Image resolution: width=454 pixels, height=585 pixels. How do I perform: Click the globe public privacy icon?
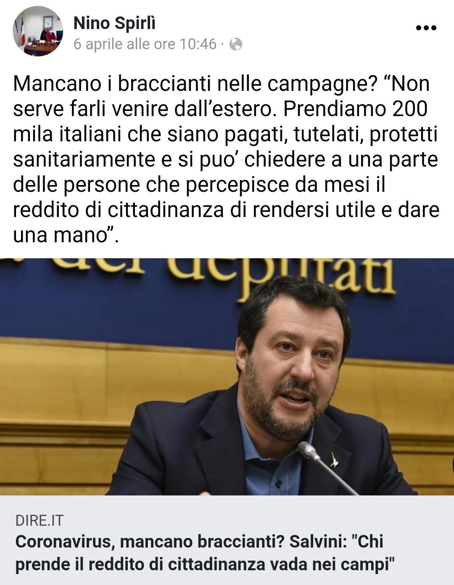236,44
